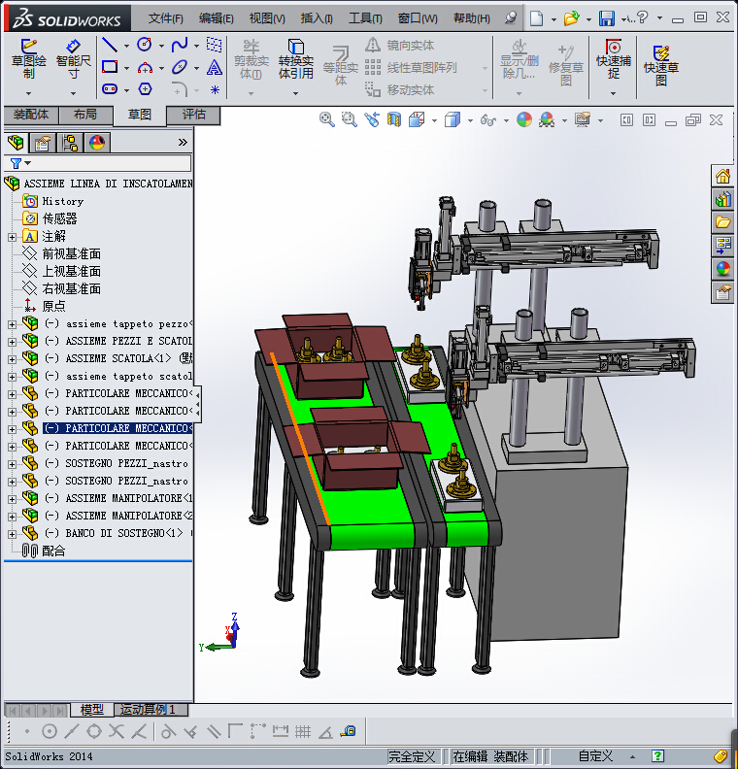This screenshot has width=738, height=769.
Task: Click Edit Appearance color sphere icon
Action: coord(524,119)
